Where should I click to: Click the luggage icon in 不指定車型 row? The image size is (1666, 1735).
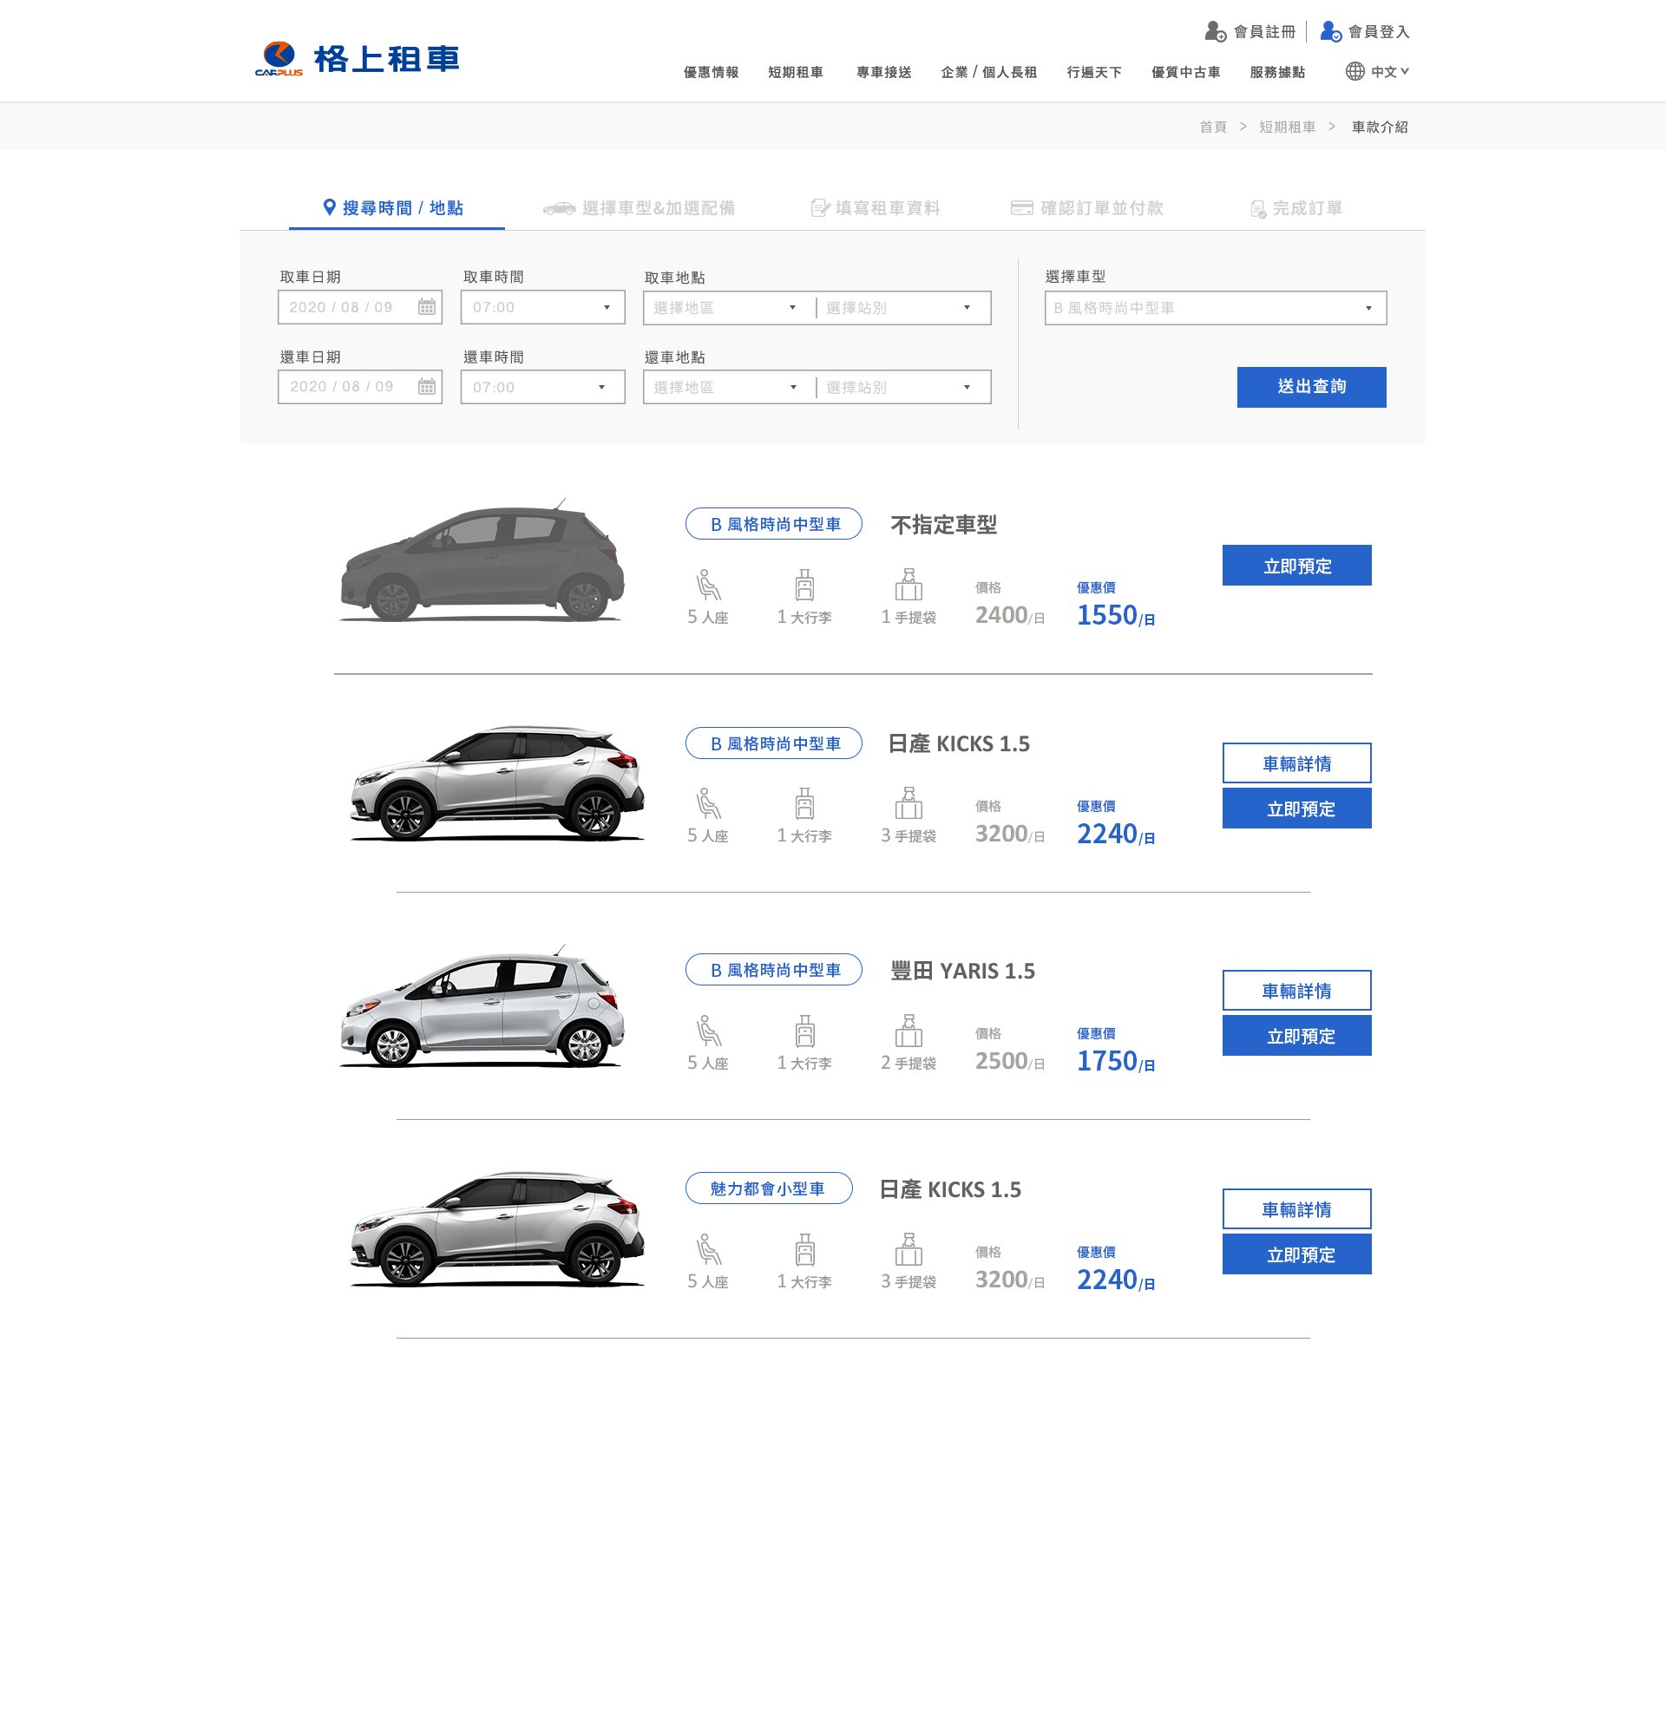804,585
